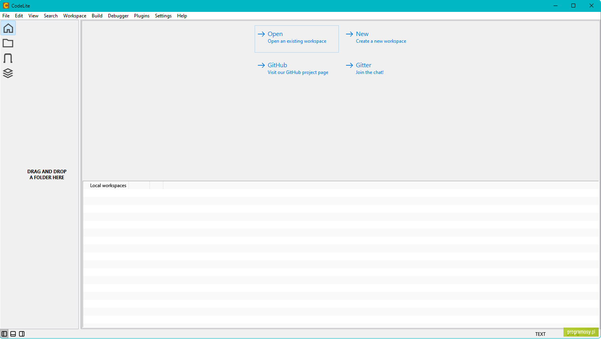The image size is (601, 339).
Task: Open the Search menu
Action: (51, 16)
